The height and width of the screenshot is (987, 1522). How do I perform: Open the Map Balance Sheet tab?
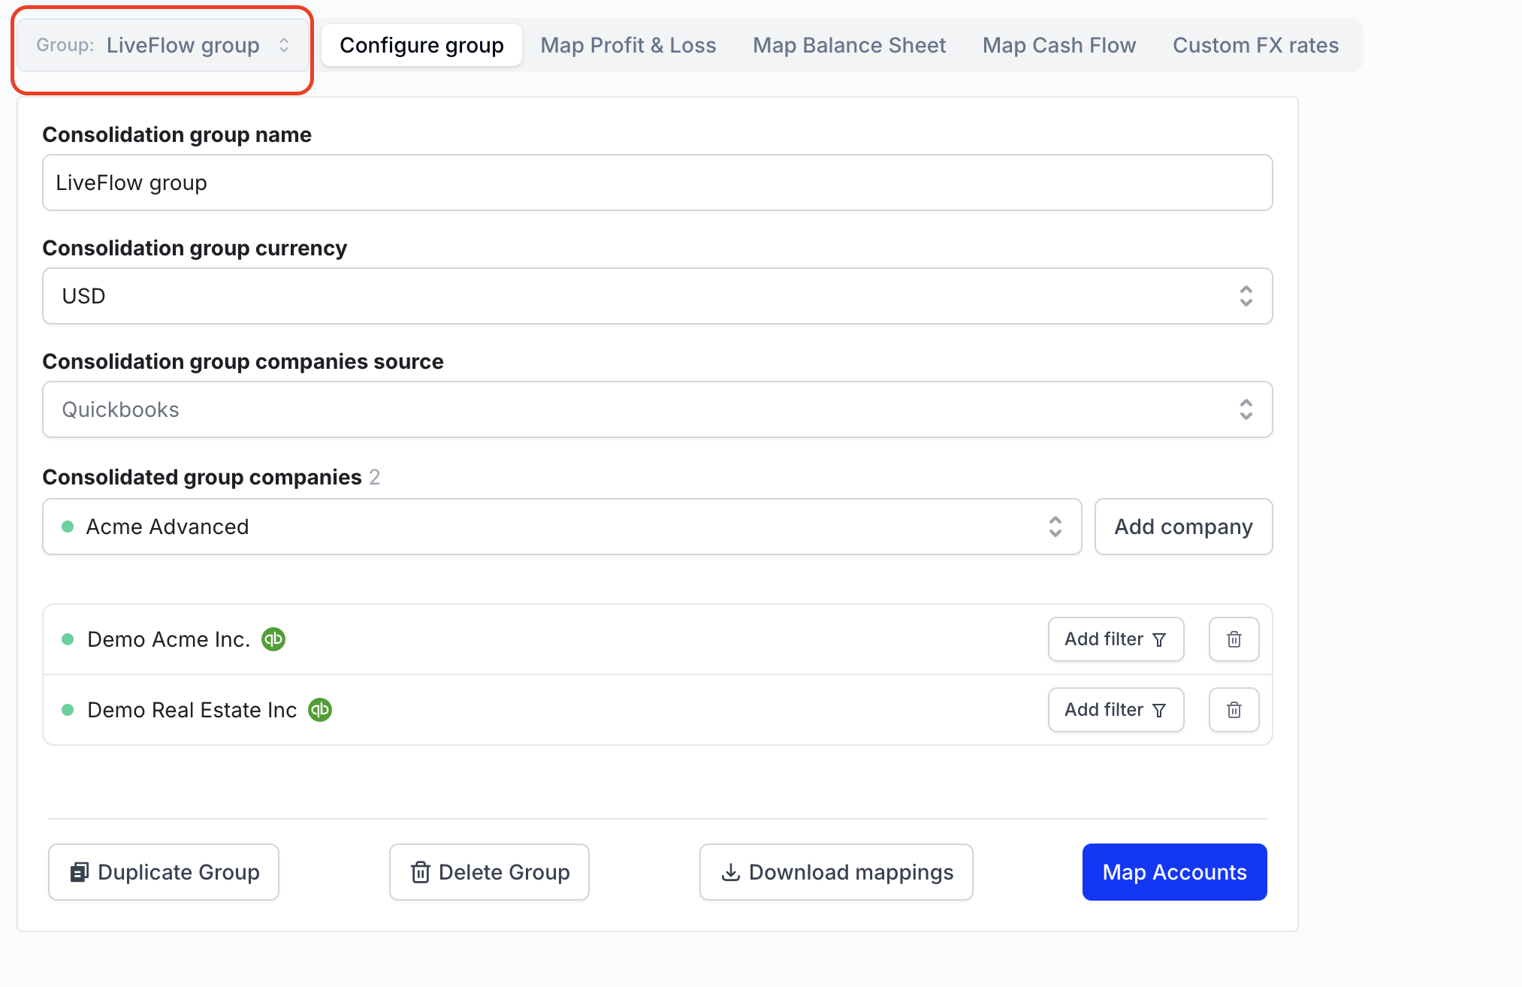click(849, 45)
